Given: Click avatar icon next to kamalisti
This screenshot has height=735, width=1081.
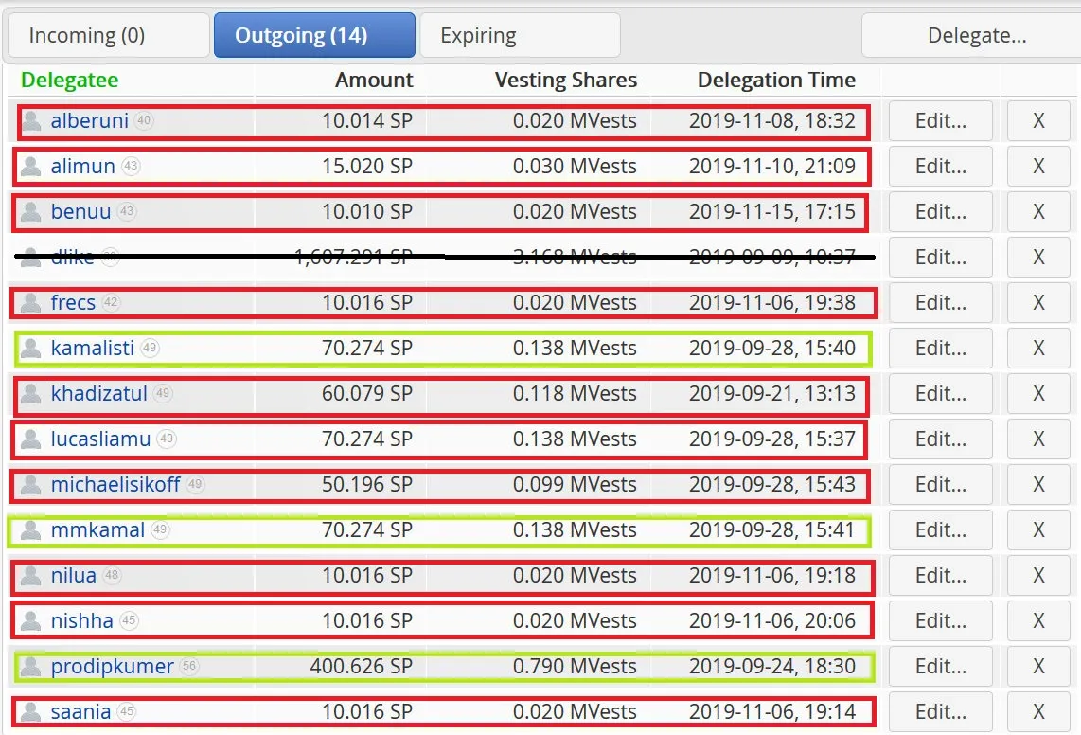Looking at the screenshot, I should click(31, 349).
